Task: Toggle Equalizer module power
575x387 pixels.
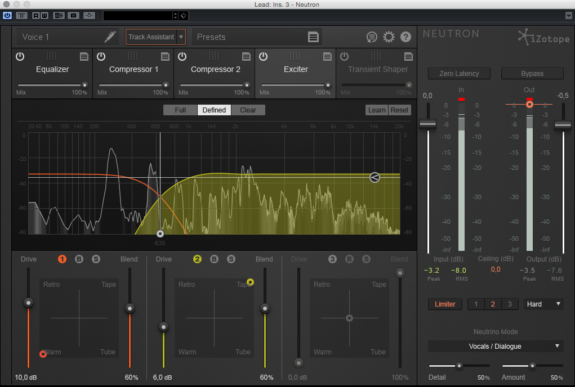Action: coord(20,56)
